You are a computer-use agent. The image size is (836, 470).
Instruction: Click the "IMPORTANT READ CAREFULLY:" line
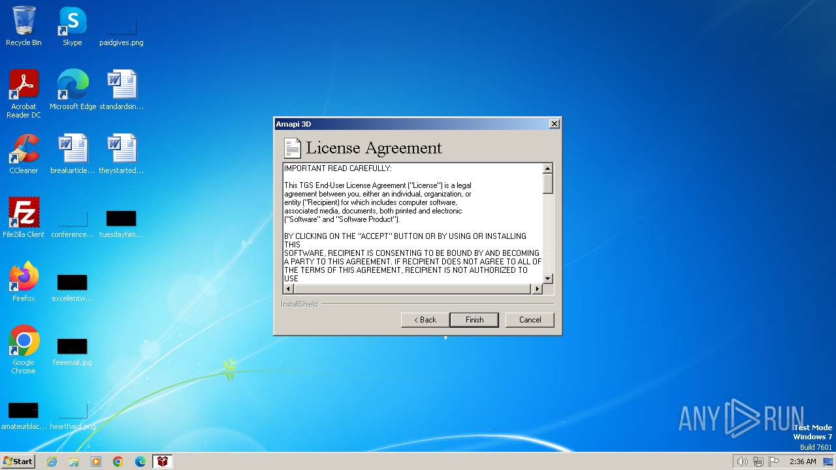click(x=338, y=168)
